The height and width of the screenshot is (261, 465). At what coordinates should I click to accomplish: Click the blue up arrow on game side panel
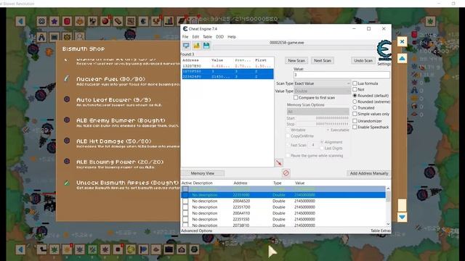(402, 59)
